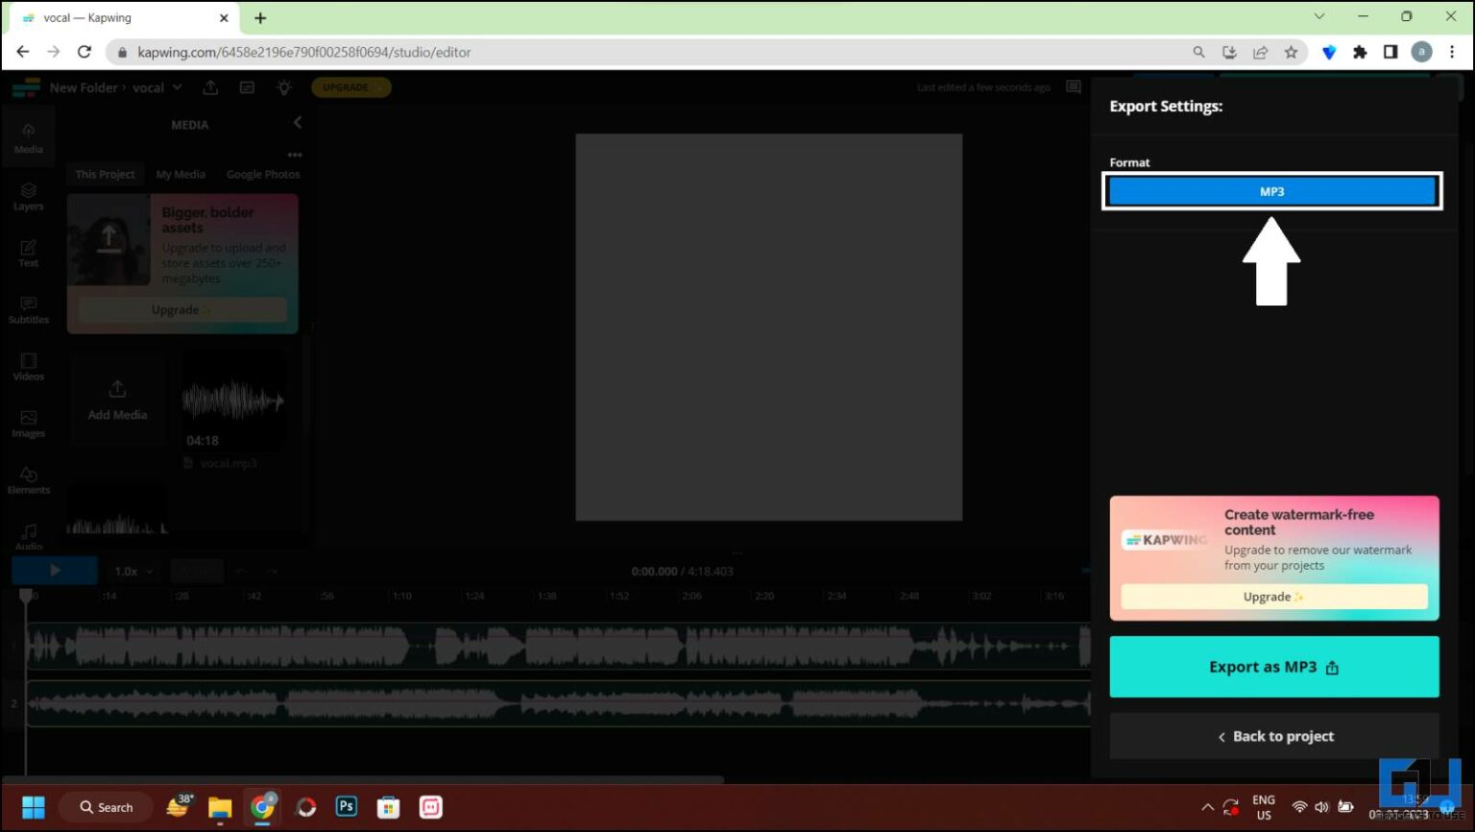Viewport: 1475px width, 832px height.
Task: Open the Media panel in sidebar
Action: click(x=28, y=139)
